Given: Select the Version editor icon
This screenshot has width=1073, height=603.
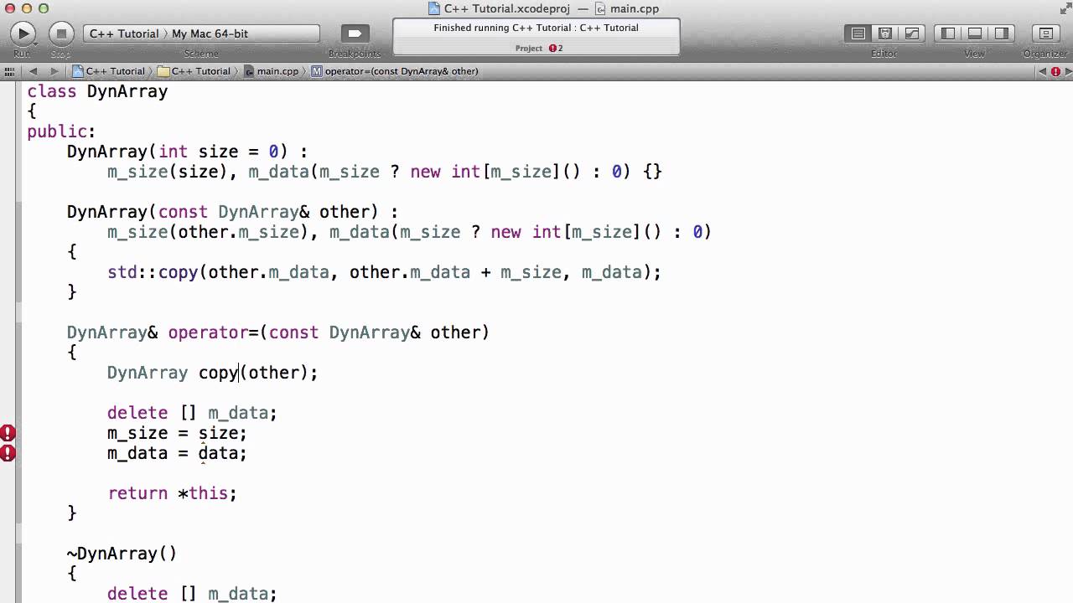Looking at the screenshot, I should tap(912, 33).
